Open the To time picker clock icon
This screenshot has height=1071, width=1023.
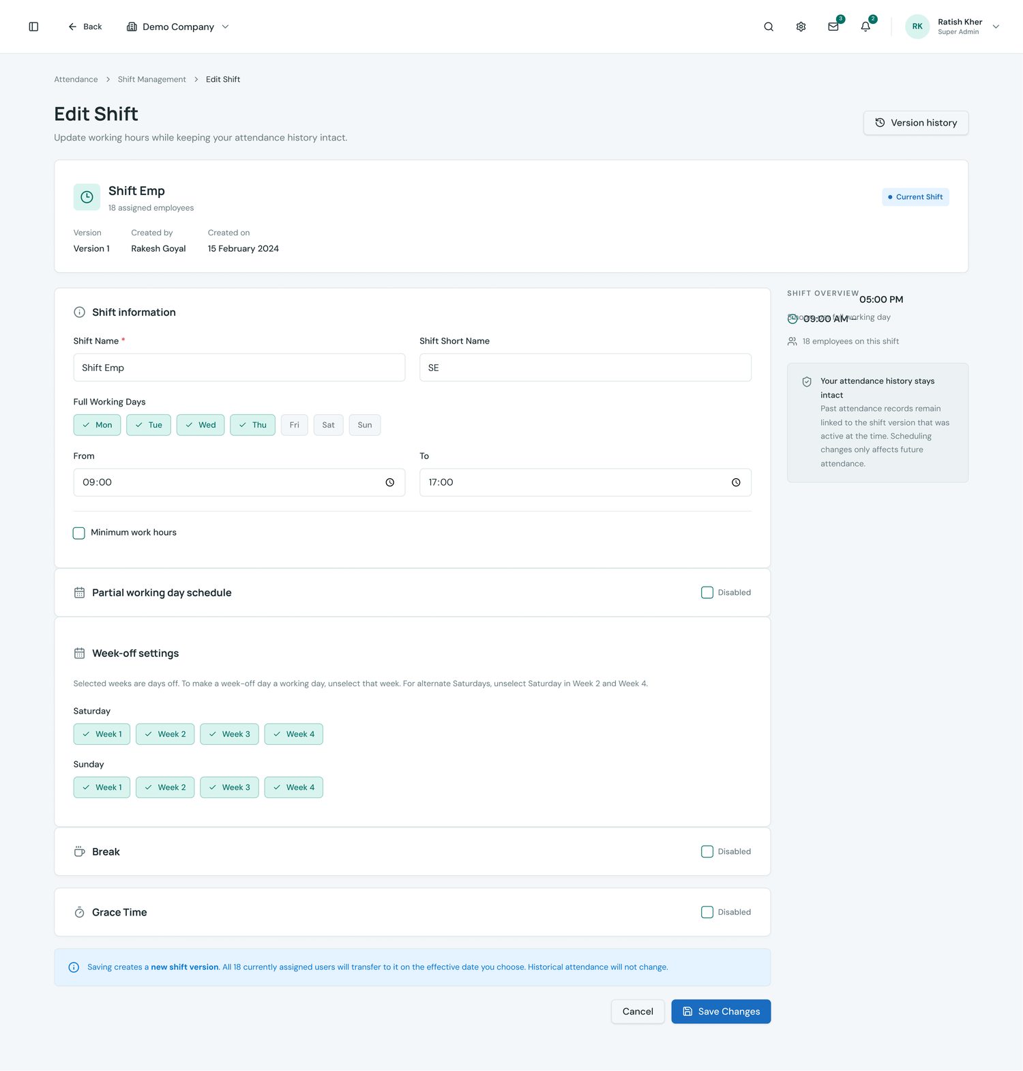click(x=736, y=482)
